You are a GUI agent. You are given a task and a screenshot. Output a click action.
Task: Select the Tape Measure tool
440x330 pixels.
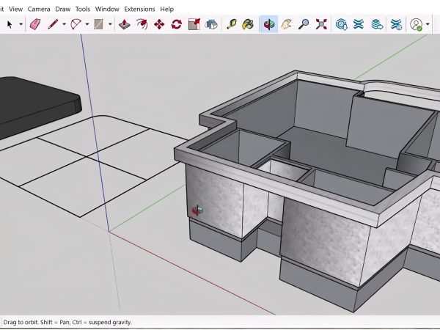[x=232, y=24]
